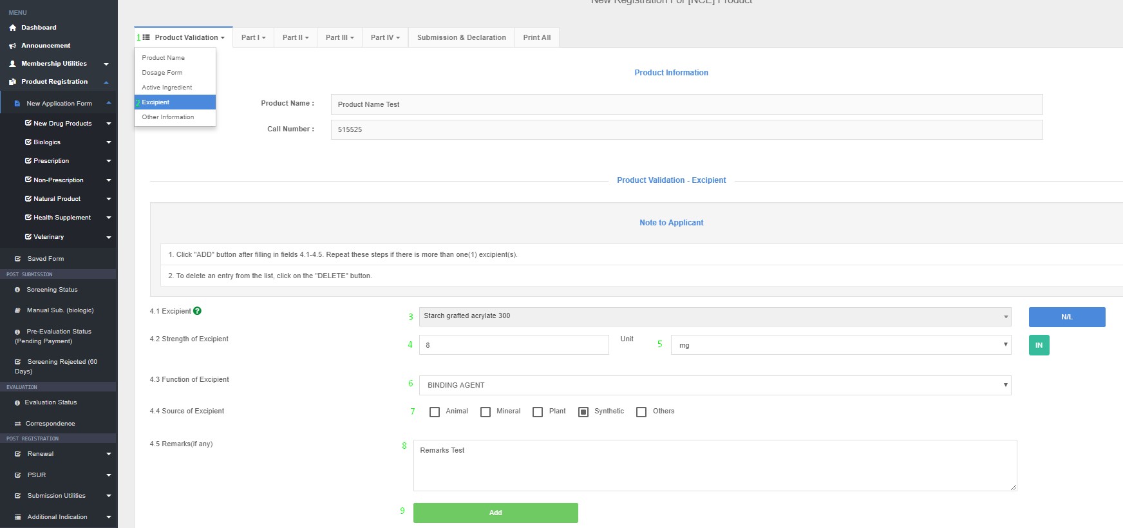Screen dimensions: 1123x528
Task: Open the Function of Excipient dropdown
Action: 715,385
